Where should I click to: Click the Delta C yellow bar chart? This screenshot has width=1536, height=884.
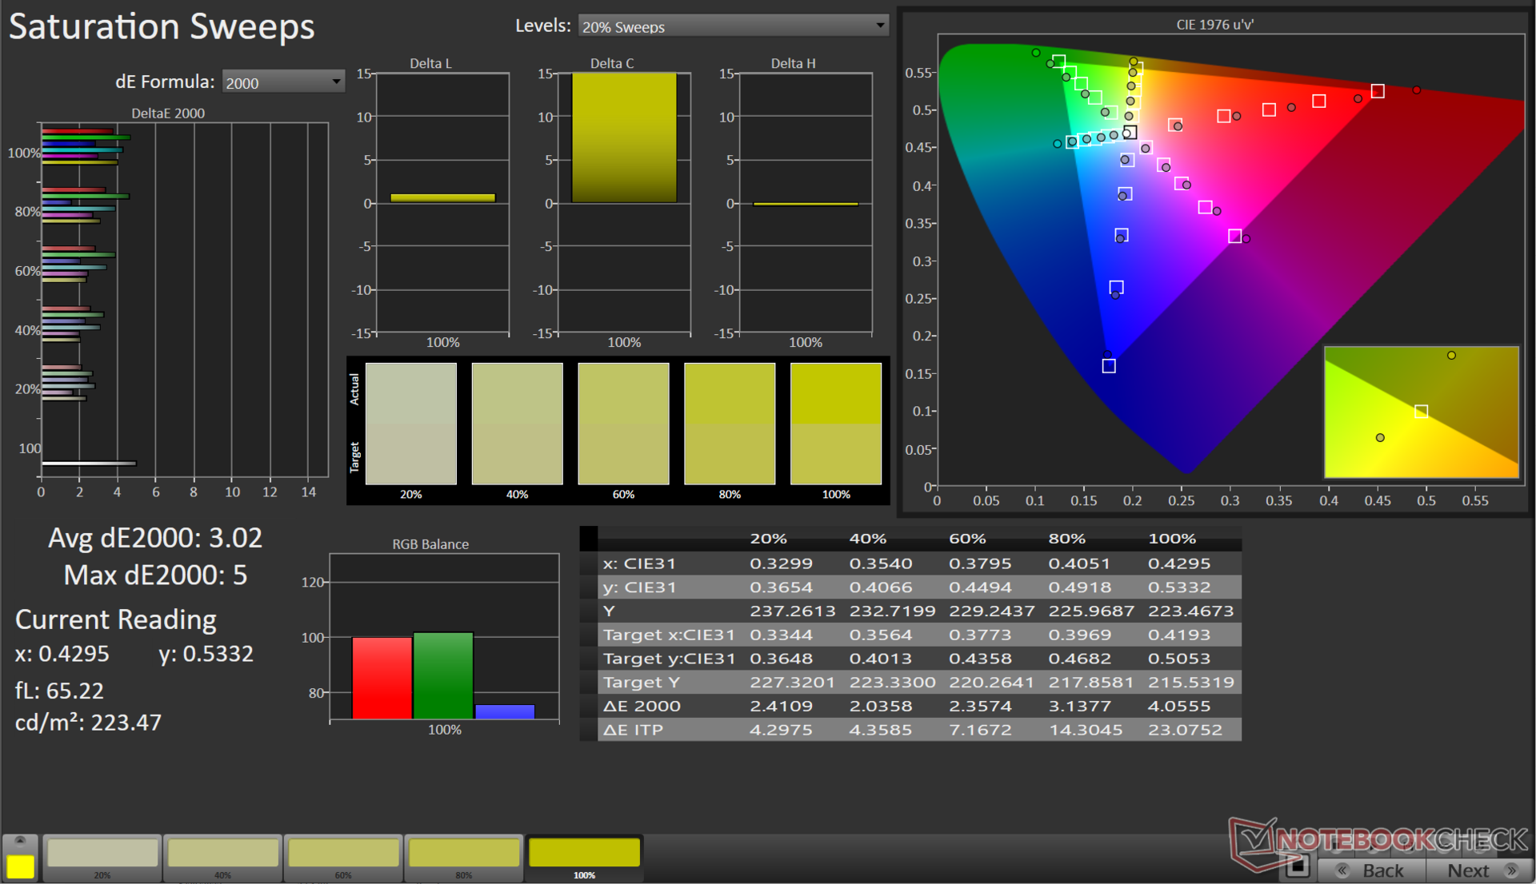pyautogui.click(x=623, y=137)
